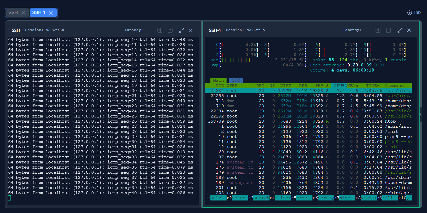The width and height of the screenshot is (427, 213).
Task: Click the Command column header in htop
Action: click(x=394, y=86)
